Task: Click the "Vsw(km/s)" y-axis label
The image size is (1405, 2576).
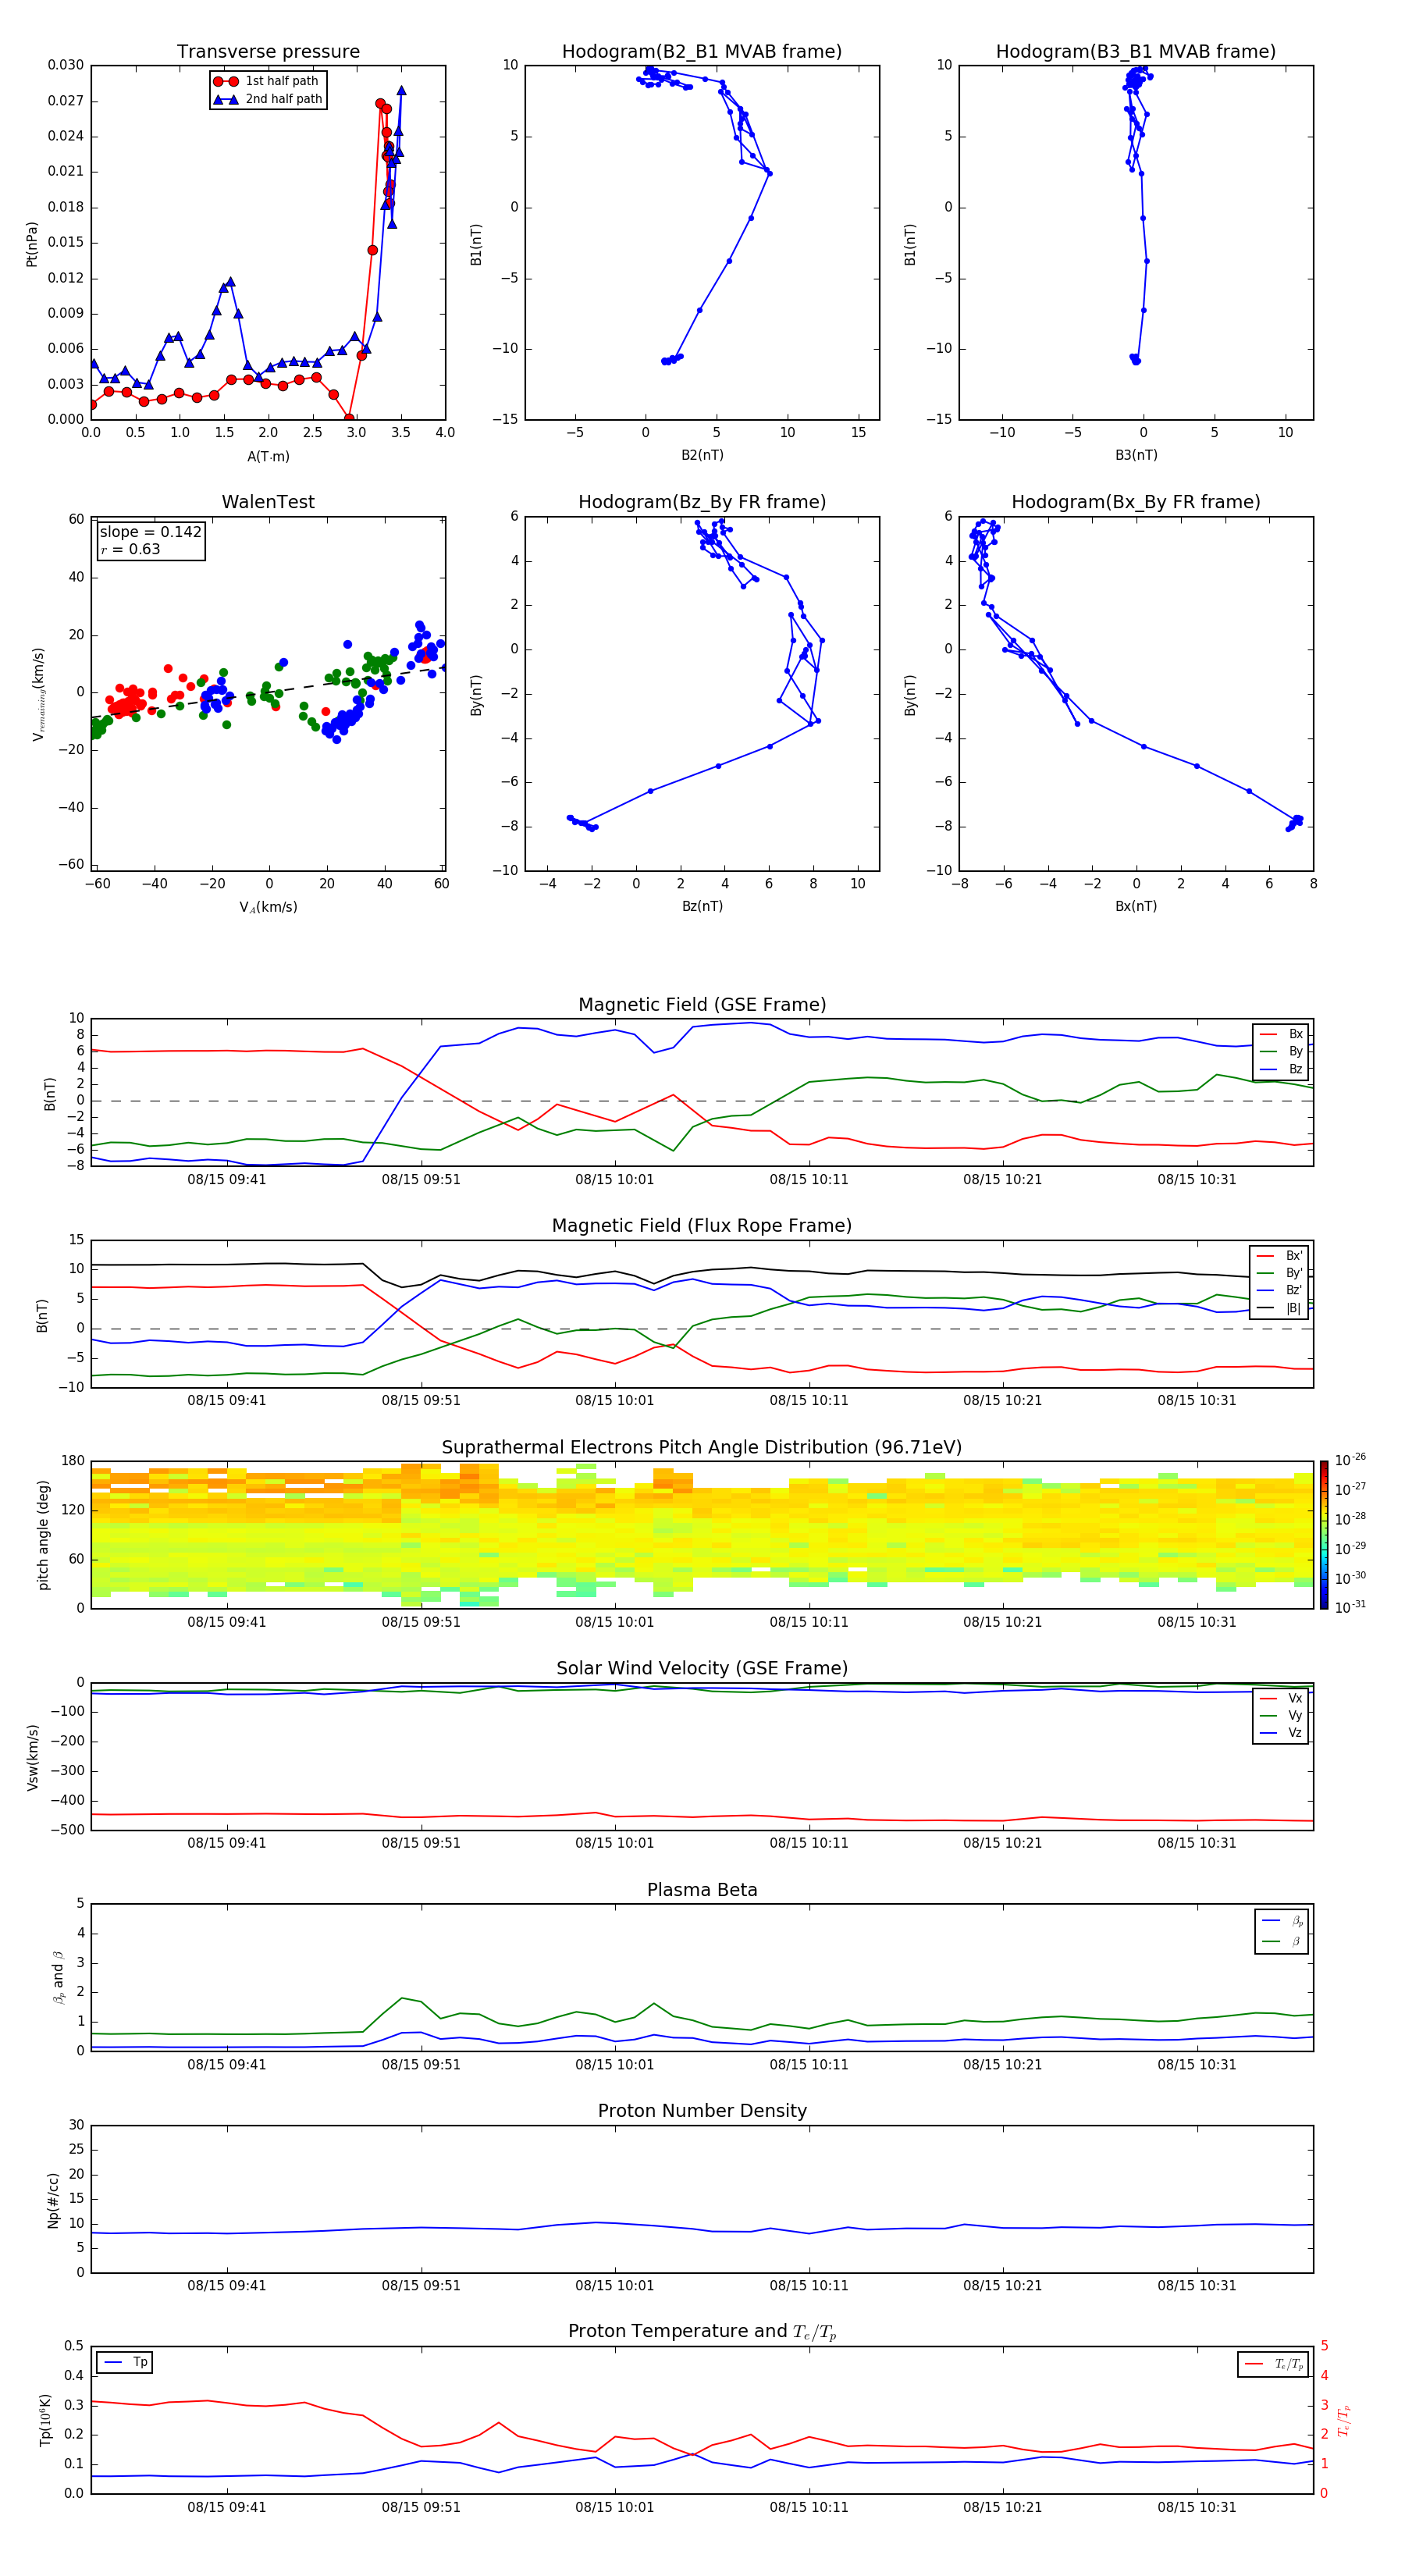Action: click(x=33, y=1757)
